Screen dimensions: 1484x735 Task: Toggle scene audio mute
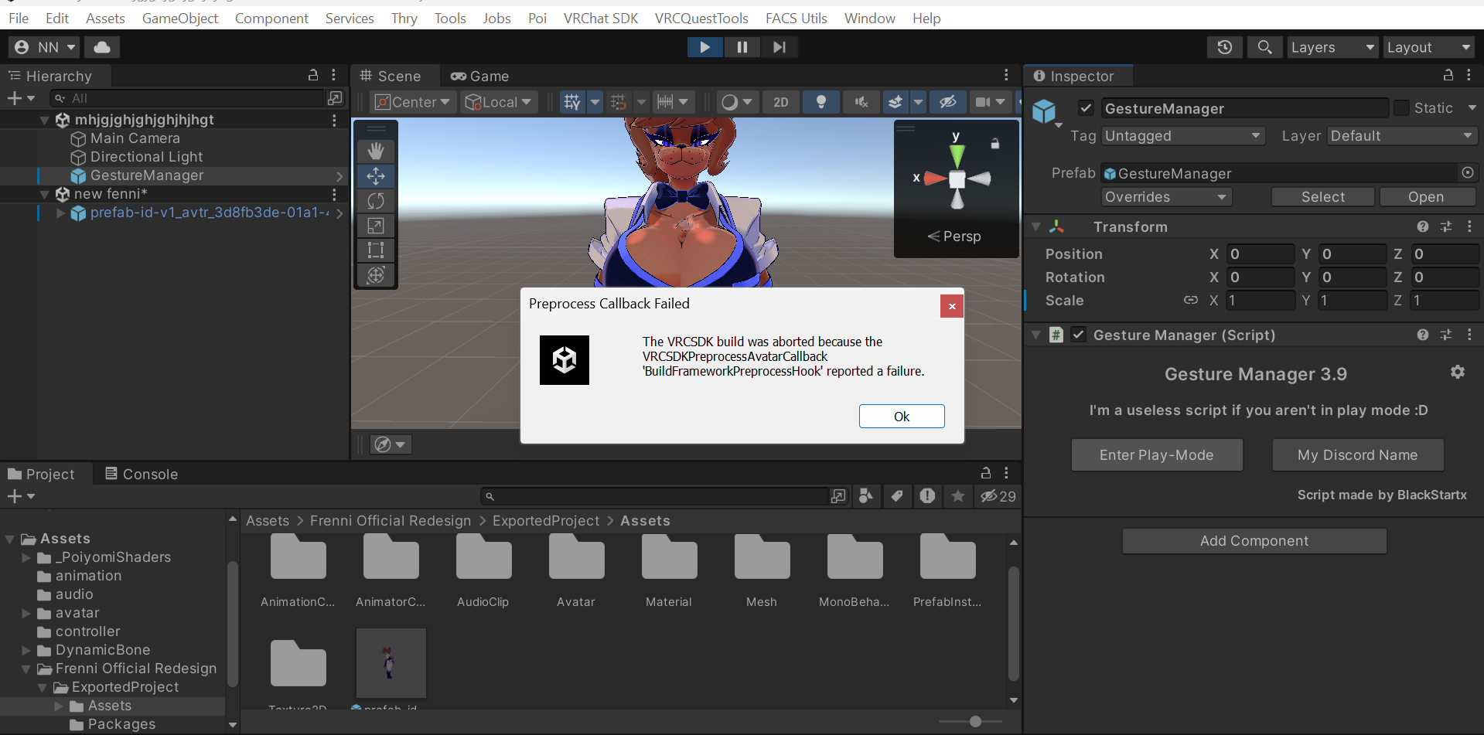(x=861, y=102)
